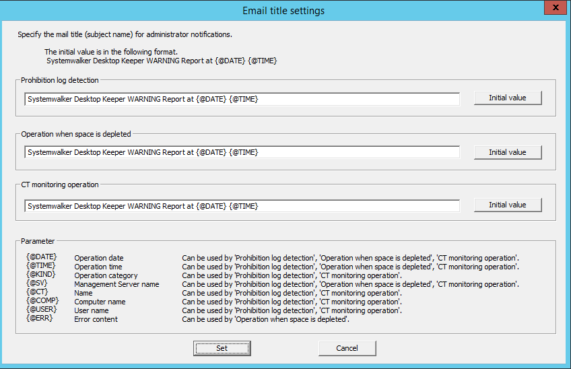Click the 'Operation category' description
Screen dimensions: 571x369
tap(106, 275)
